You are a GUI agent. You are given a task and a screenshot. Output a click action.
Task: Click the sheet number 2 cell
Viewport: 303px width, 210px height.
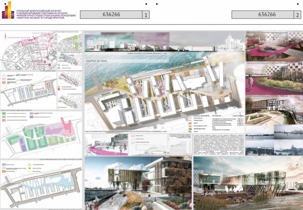[297, 15]
